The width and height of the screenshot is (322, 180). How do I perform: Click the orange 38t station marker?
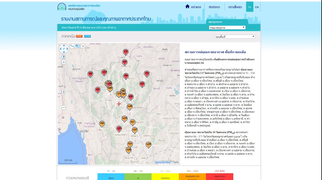tap(123, 95)
